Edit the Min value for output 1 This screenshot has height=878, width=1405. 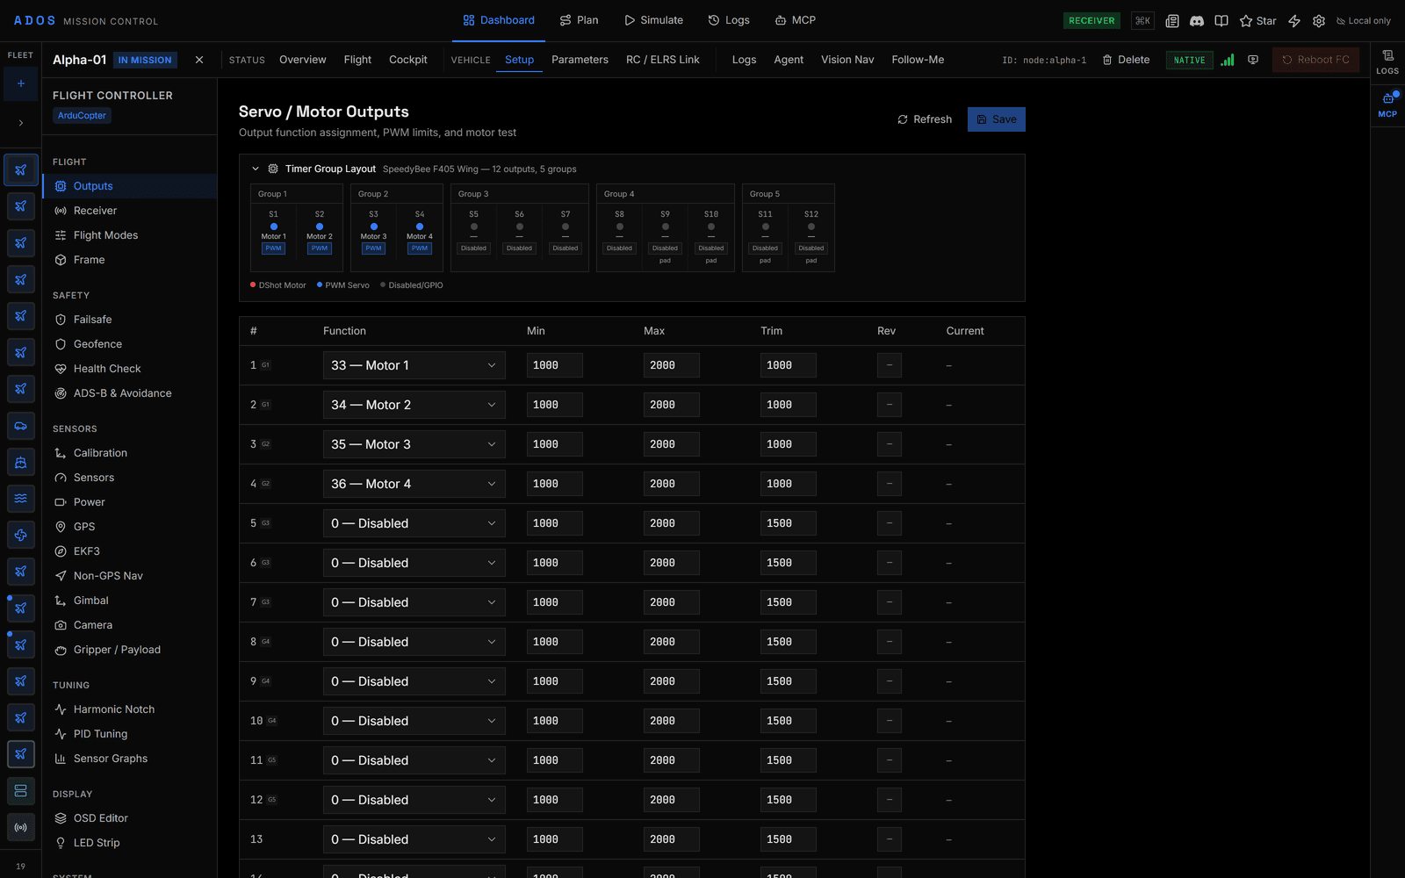click(x=554, y=365)
